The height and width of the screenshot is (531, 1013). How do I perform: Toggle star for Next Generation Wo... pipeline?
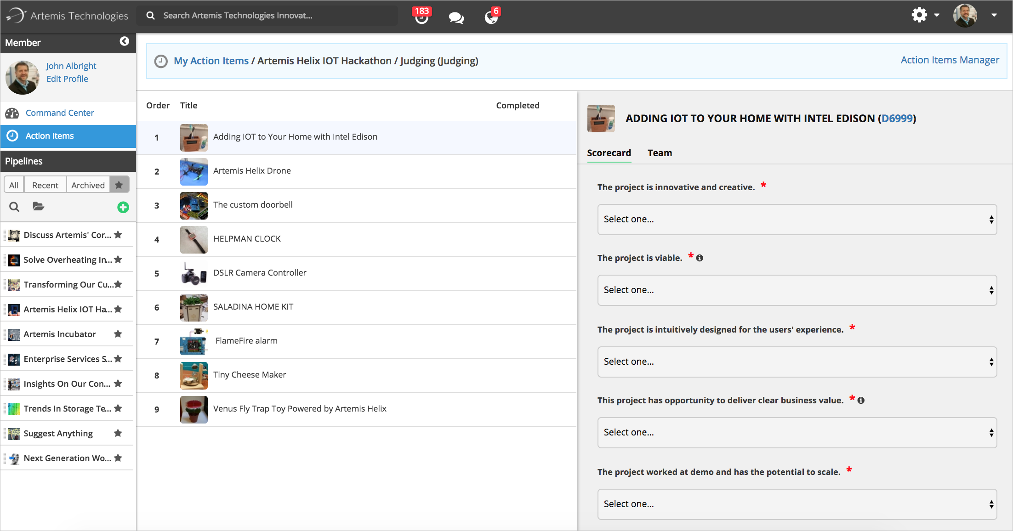point(118,458)
